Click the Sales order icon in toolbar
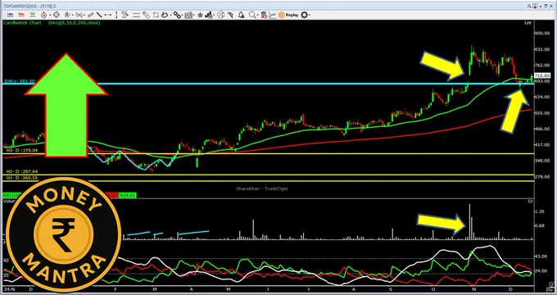Viewport: 557px width, 295px height. pos(11,15)
